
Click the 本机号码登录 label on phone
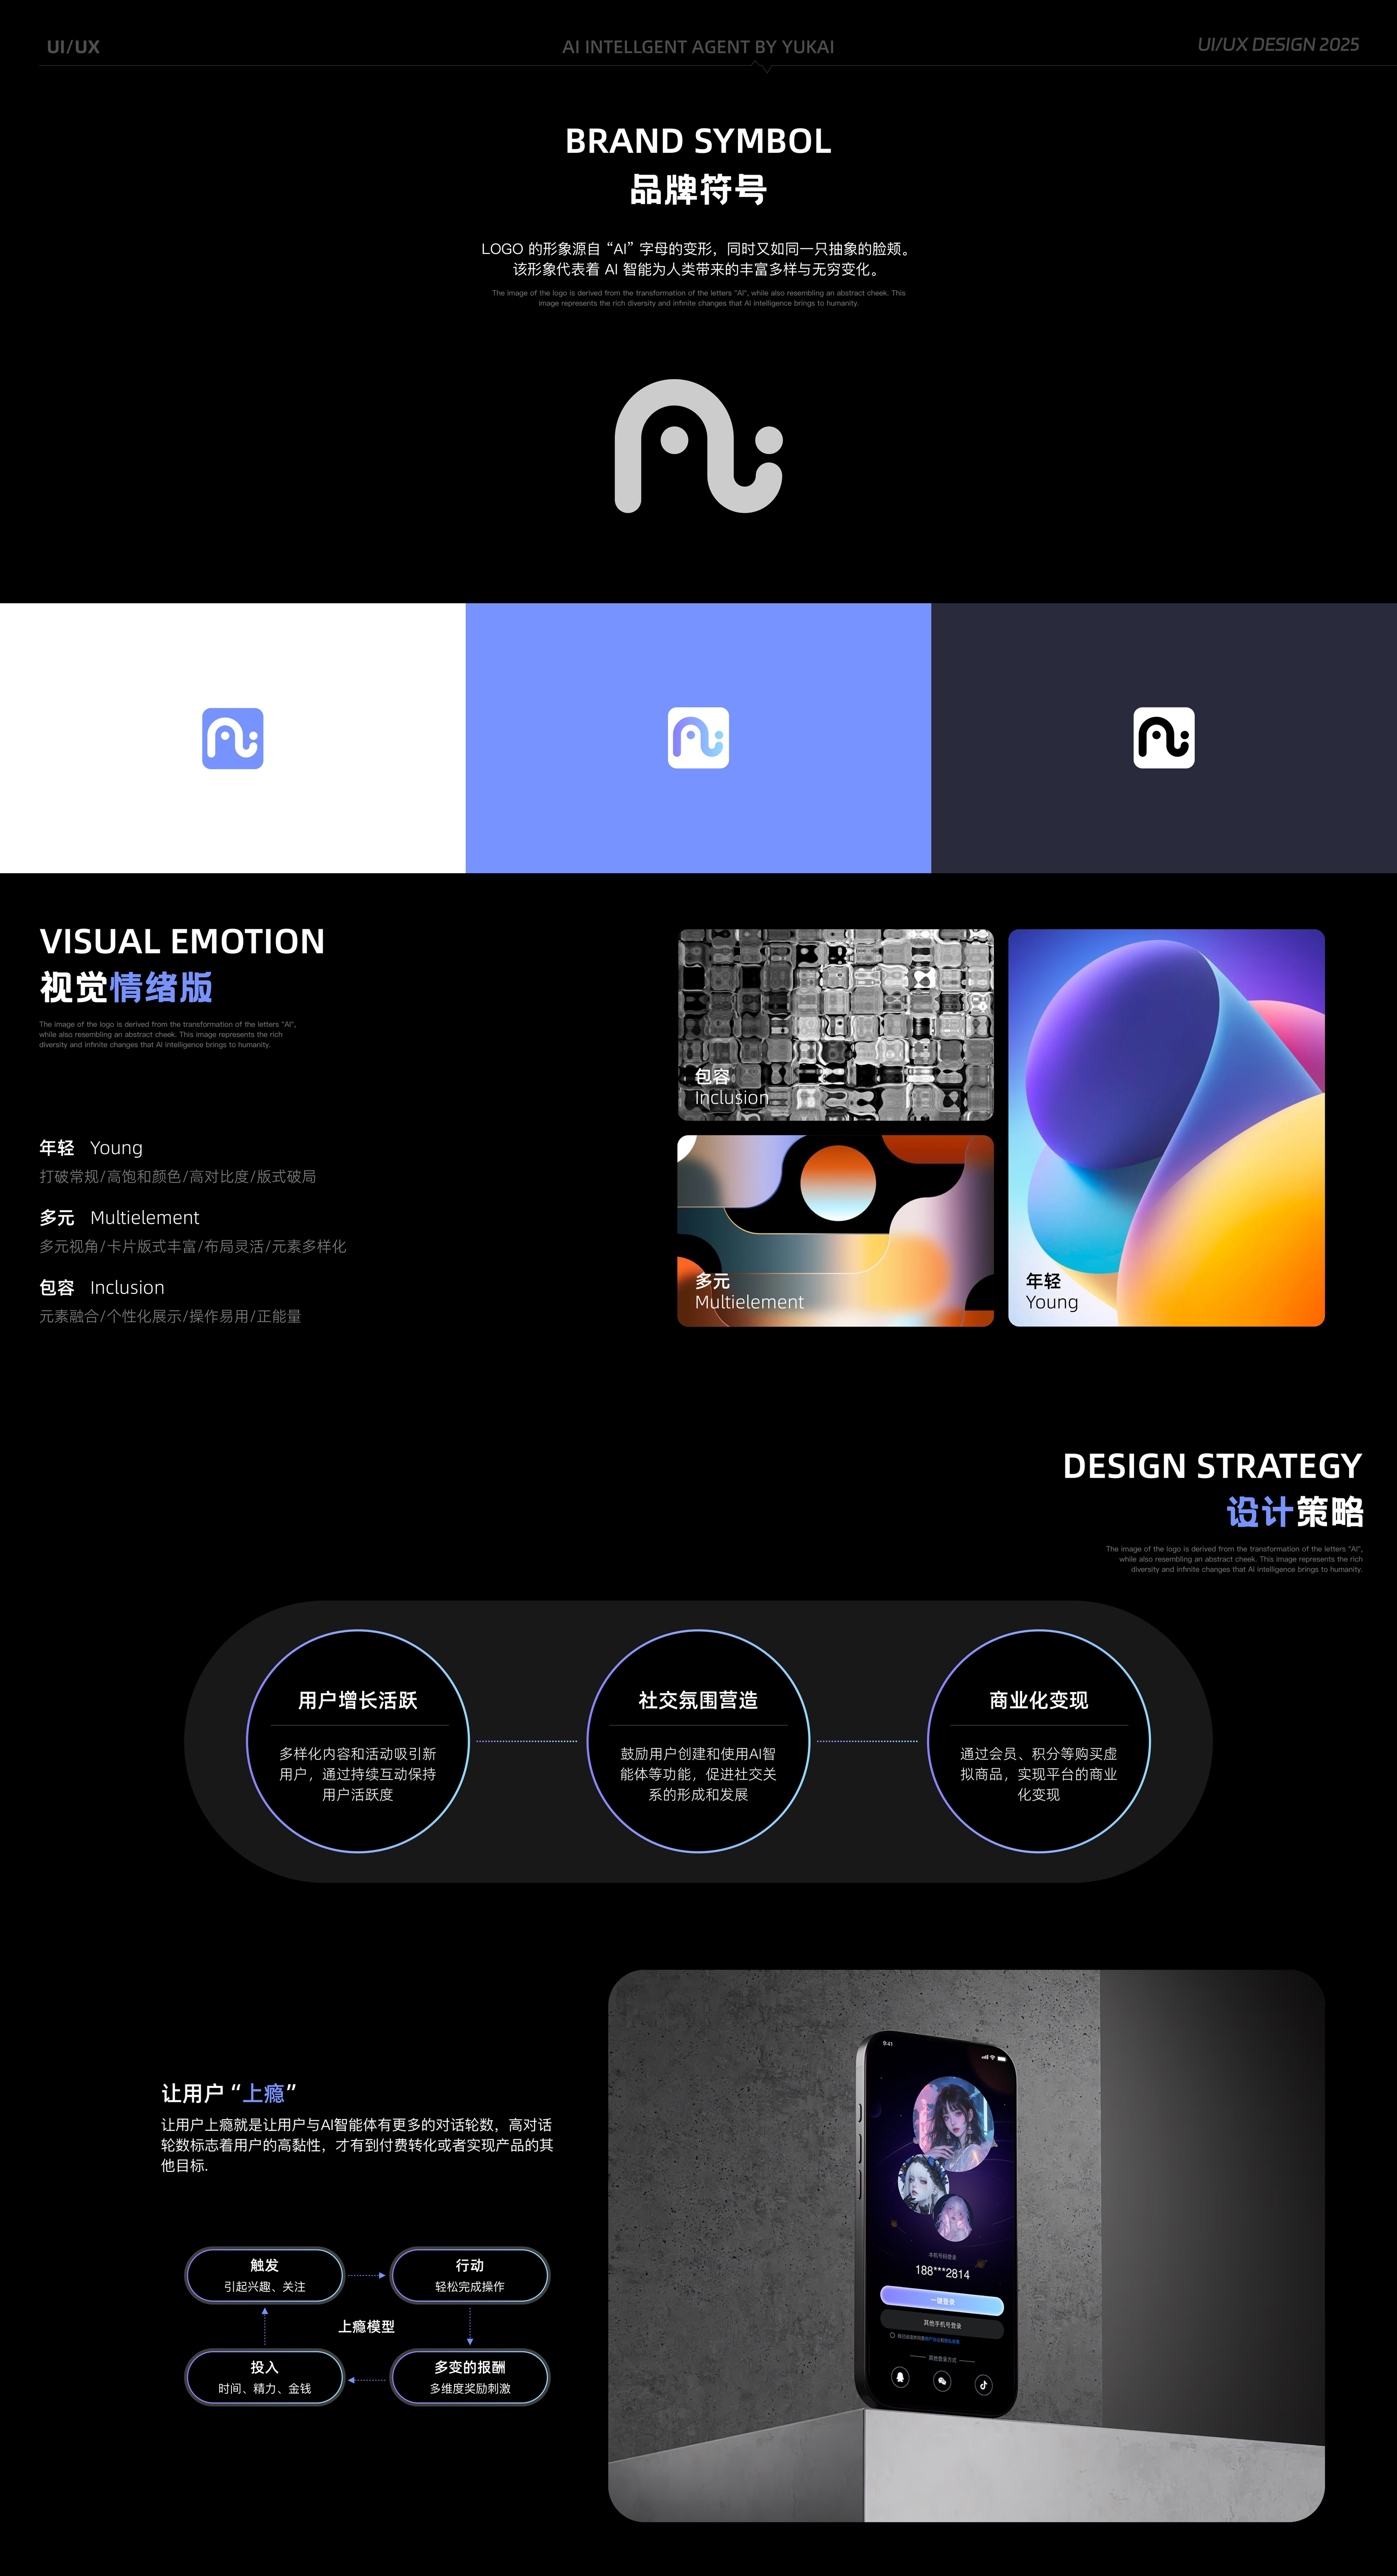pos(942,2257)
